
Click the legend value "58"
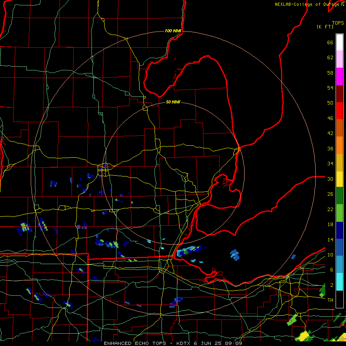click(x=330, y=73)
